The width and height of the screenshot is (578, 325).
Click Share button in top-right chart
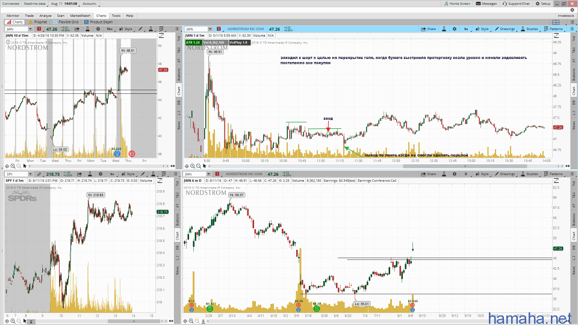(428, 29)
